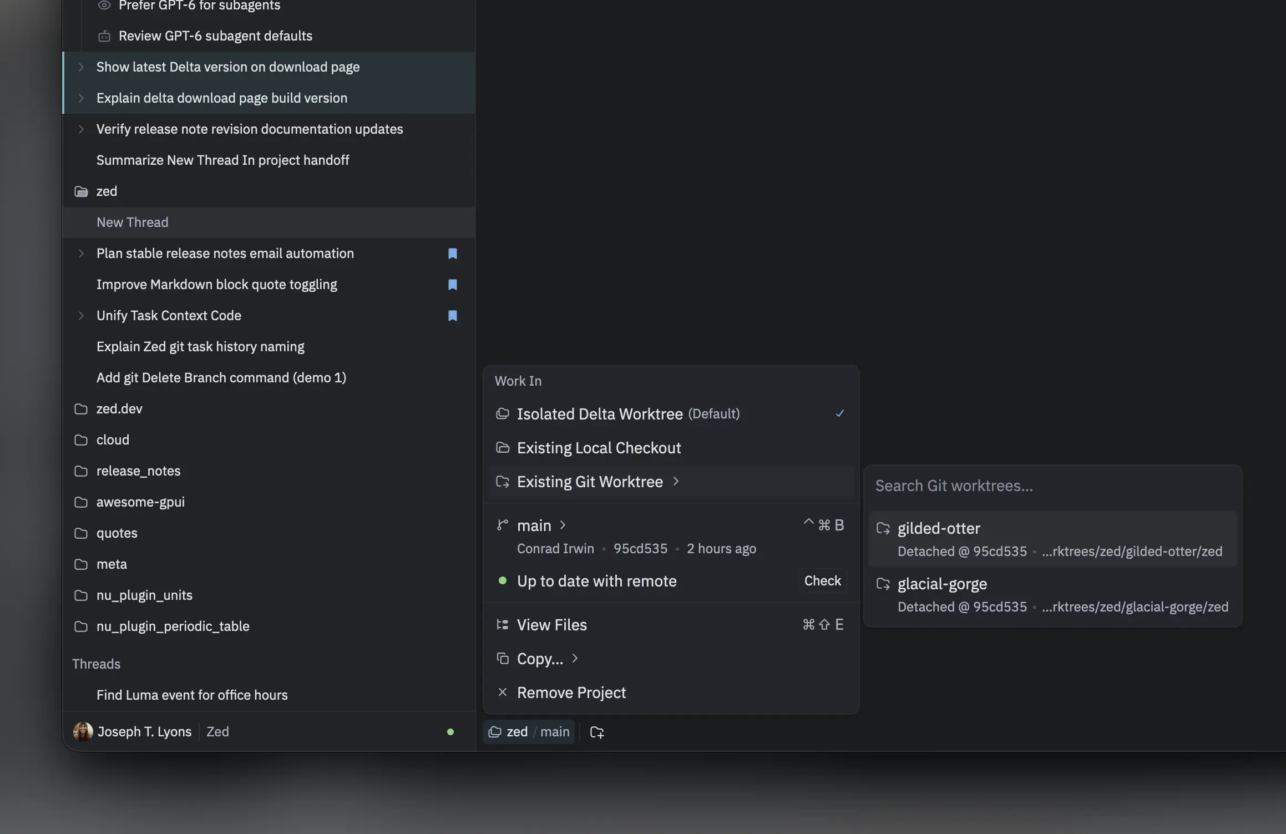Select Isolated Delta Worktree (Default) option

[x=670, y=414]
